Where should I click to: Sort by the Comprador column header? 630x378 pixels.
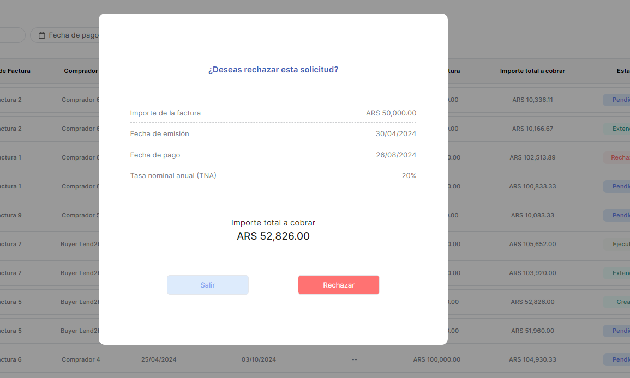point(81,71)
